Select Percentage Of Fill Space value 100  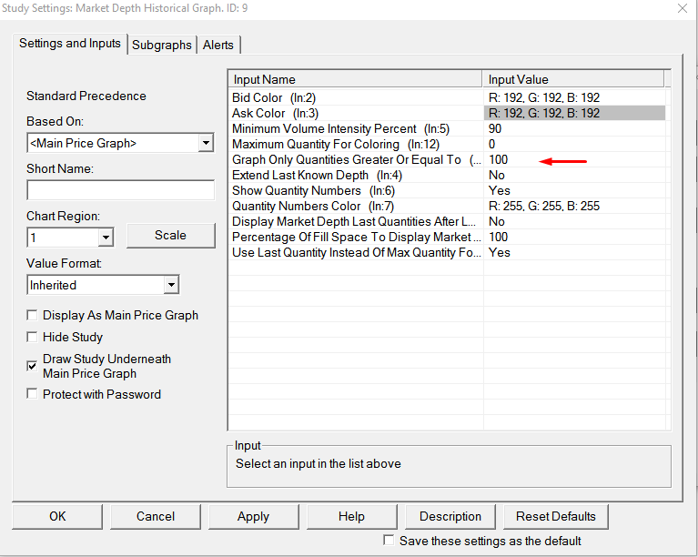click(574, 237)
